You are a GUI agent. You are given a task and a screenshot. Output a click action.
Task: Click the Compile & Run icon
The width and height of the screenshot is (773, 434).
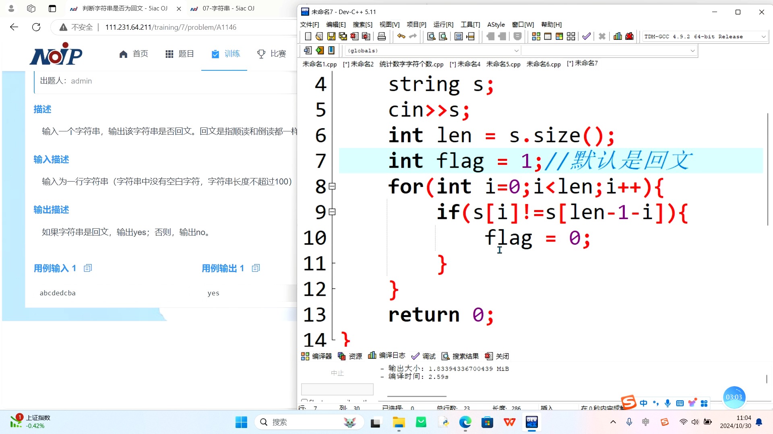click(x=559, y=37)
